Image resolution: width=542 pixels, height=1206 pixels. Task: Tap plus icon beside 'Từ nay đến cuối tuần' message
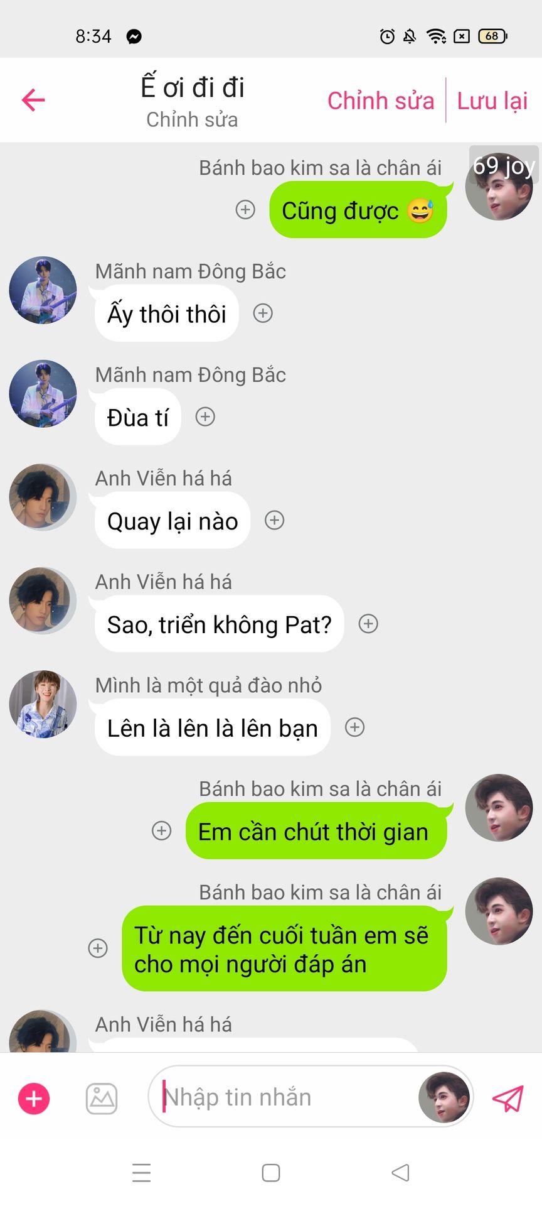[x=98, y=948]
